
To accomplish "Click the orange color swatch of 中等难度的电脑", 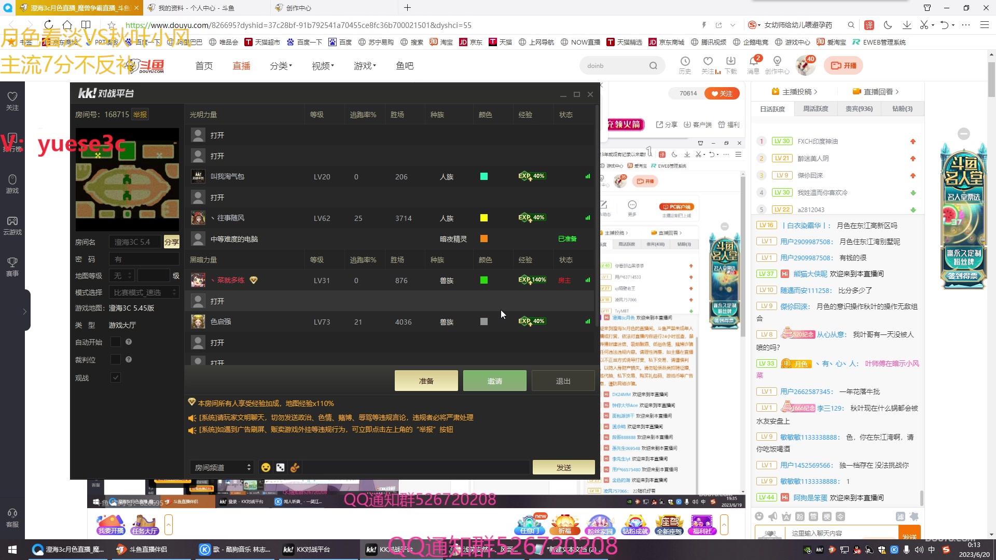I will coord(484,239).
